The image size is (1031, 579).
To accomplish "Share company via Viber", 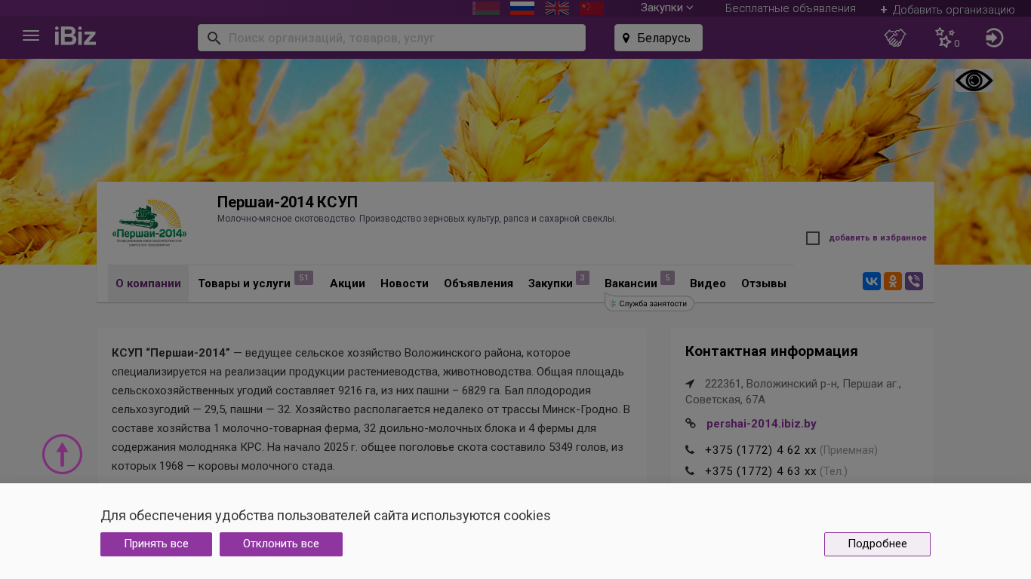I will tap(914, 281).
